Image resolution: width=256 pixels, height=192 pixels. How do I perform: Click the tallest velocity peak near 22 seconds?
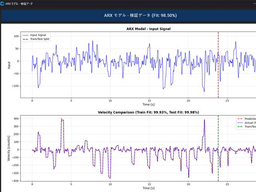pyautogui.click(x=204, y=120)
